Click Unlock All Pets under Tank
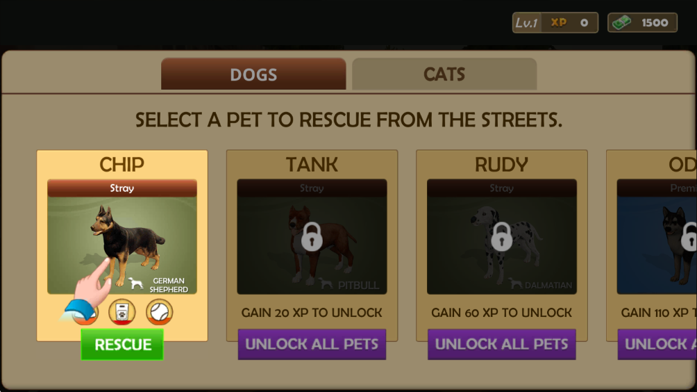Image resolution: width=697 pixels, height=392 pixels. coord(312,344)
